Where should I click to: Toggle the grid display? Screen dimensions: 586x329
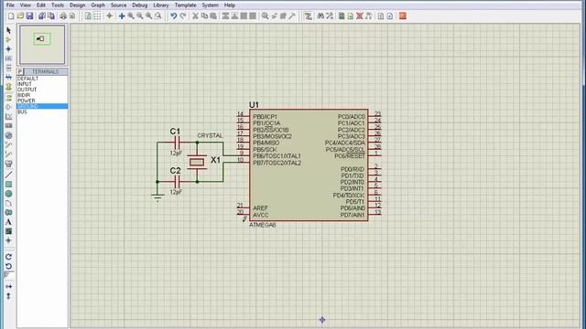(x=97, y=16)
